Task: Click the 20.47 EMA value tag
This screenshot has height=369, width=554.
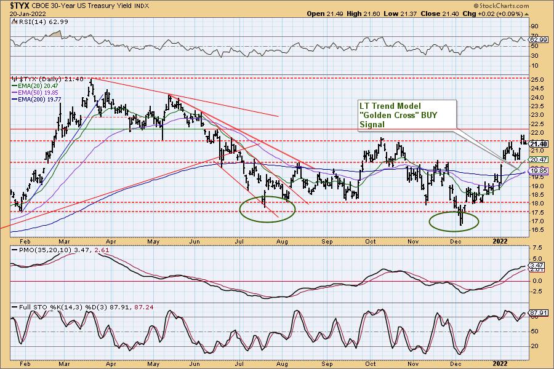Action: (539, 160)
